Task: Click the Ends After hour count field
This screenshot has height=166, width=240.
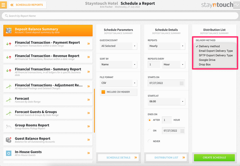Action: [167, 120]
